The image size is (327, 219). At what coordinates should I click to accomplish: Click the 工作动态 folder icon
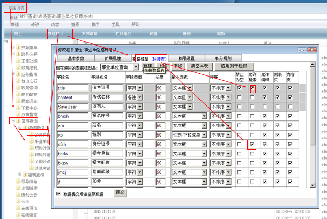18,61
